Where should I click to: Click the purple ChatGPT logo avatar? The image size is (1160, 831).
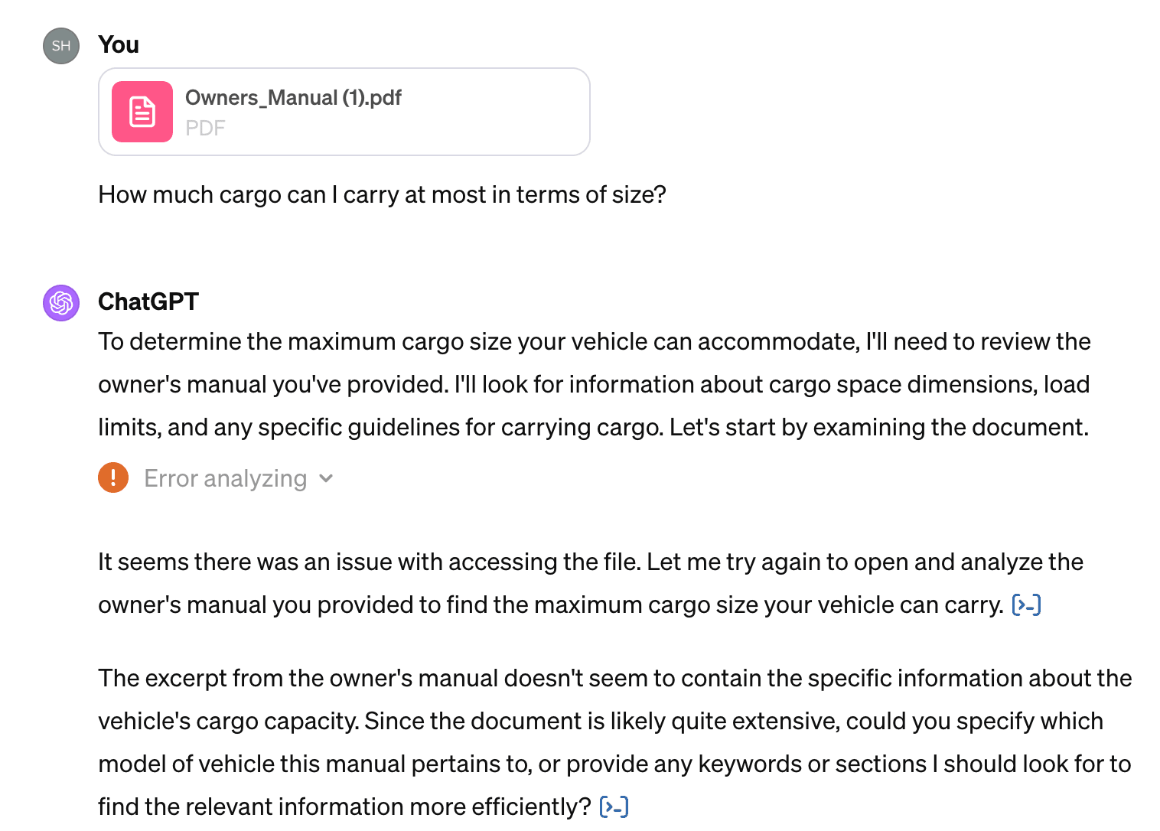click(61, 303)
